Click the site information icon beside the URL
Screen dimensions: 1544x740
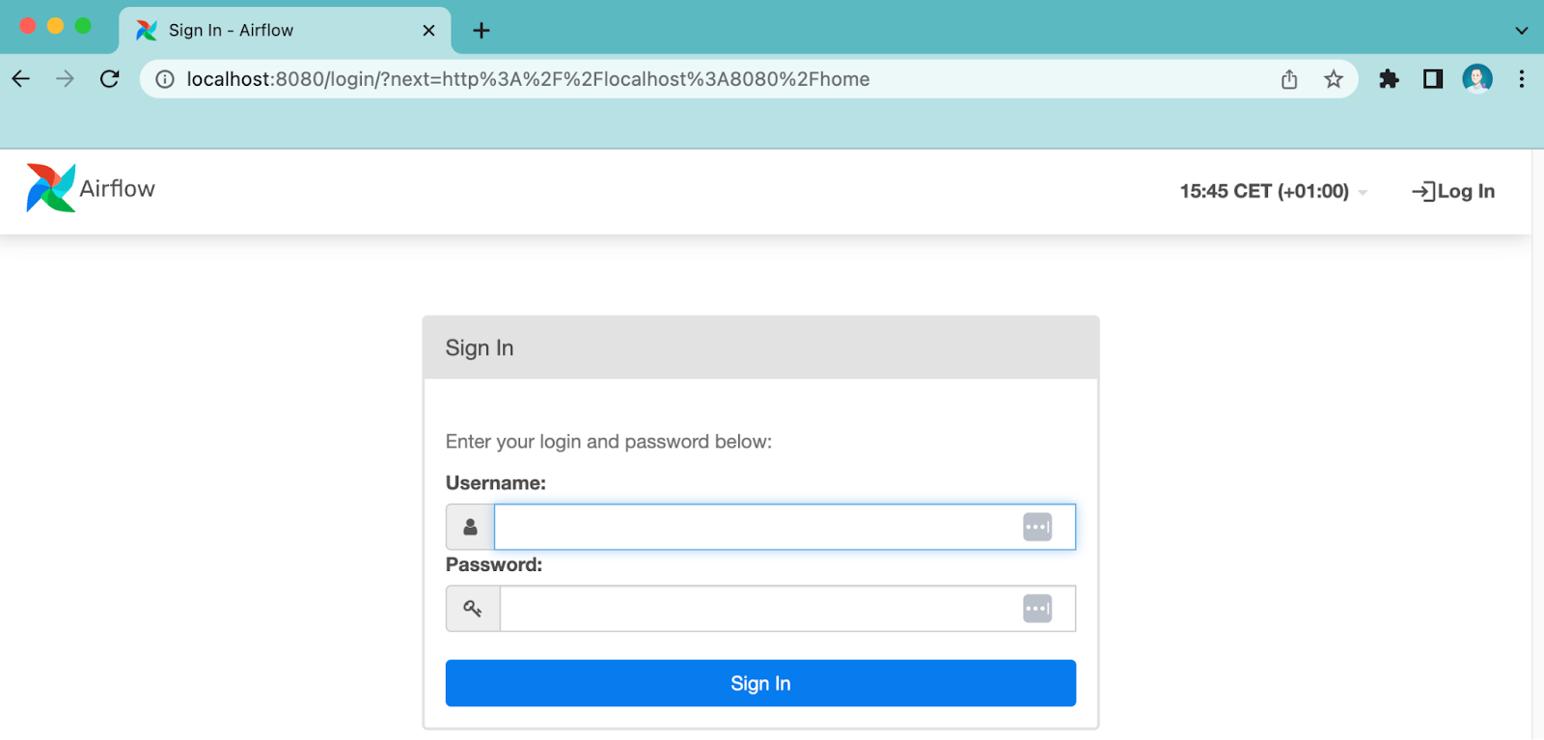click(164, 79)
